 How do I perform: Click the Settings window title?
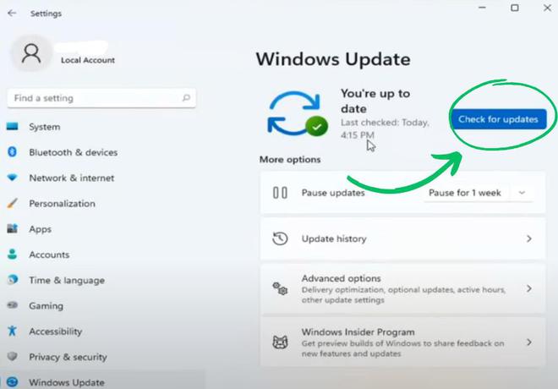coord(46,14)
